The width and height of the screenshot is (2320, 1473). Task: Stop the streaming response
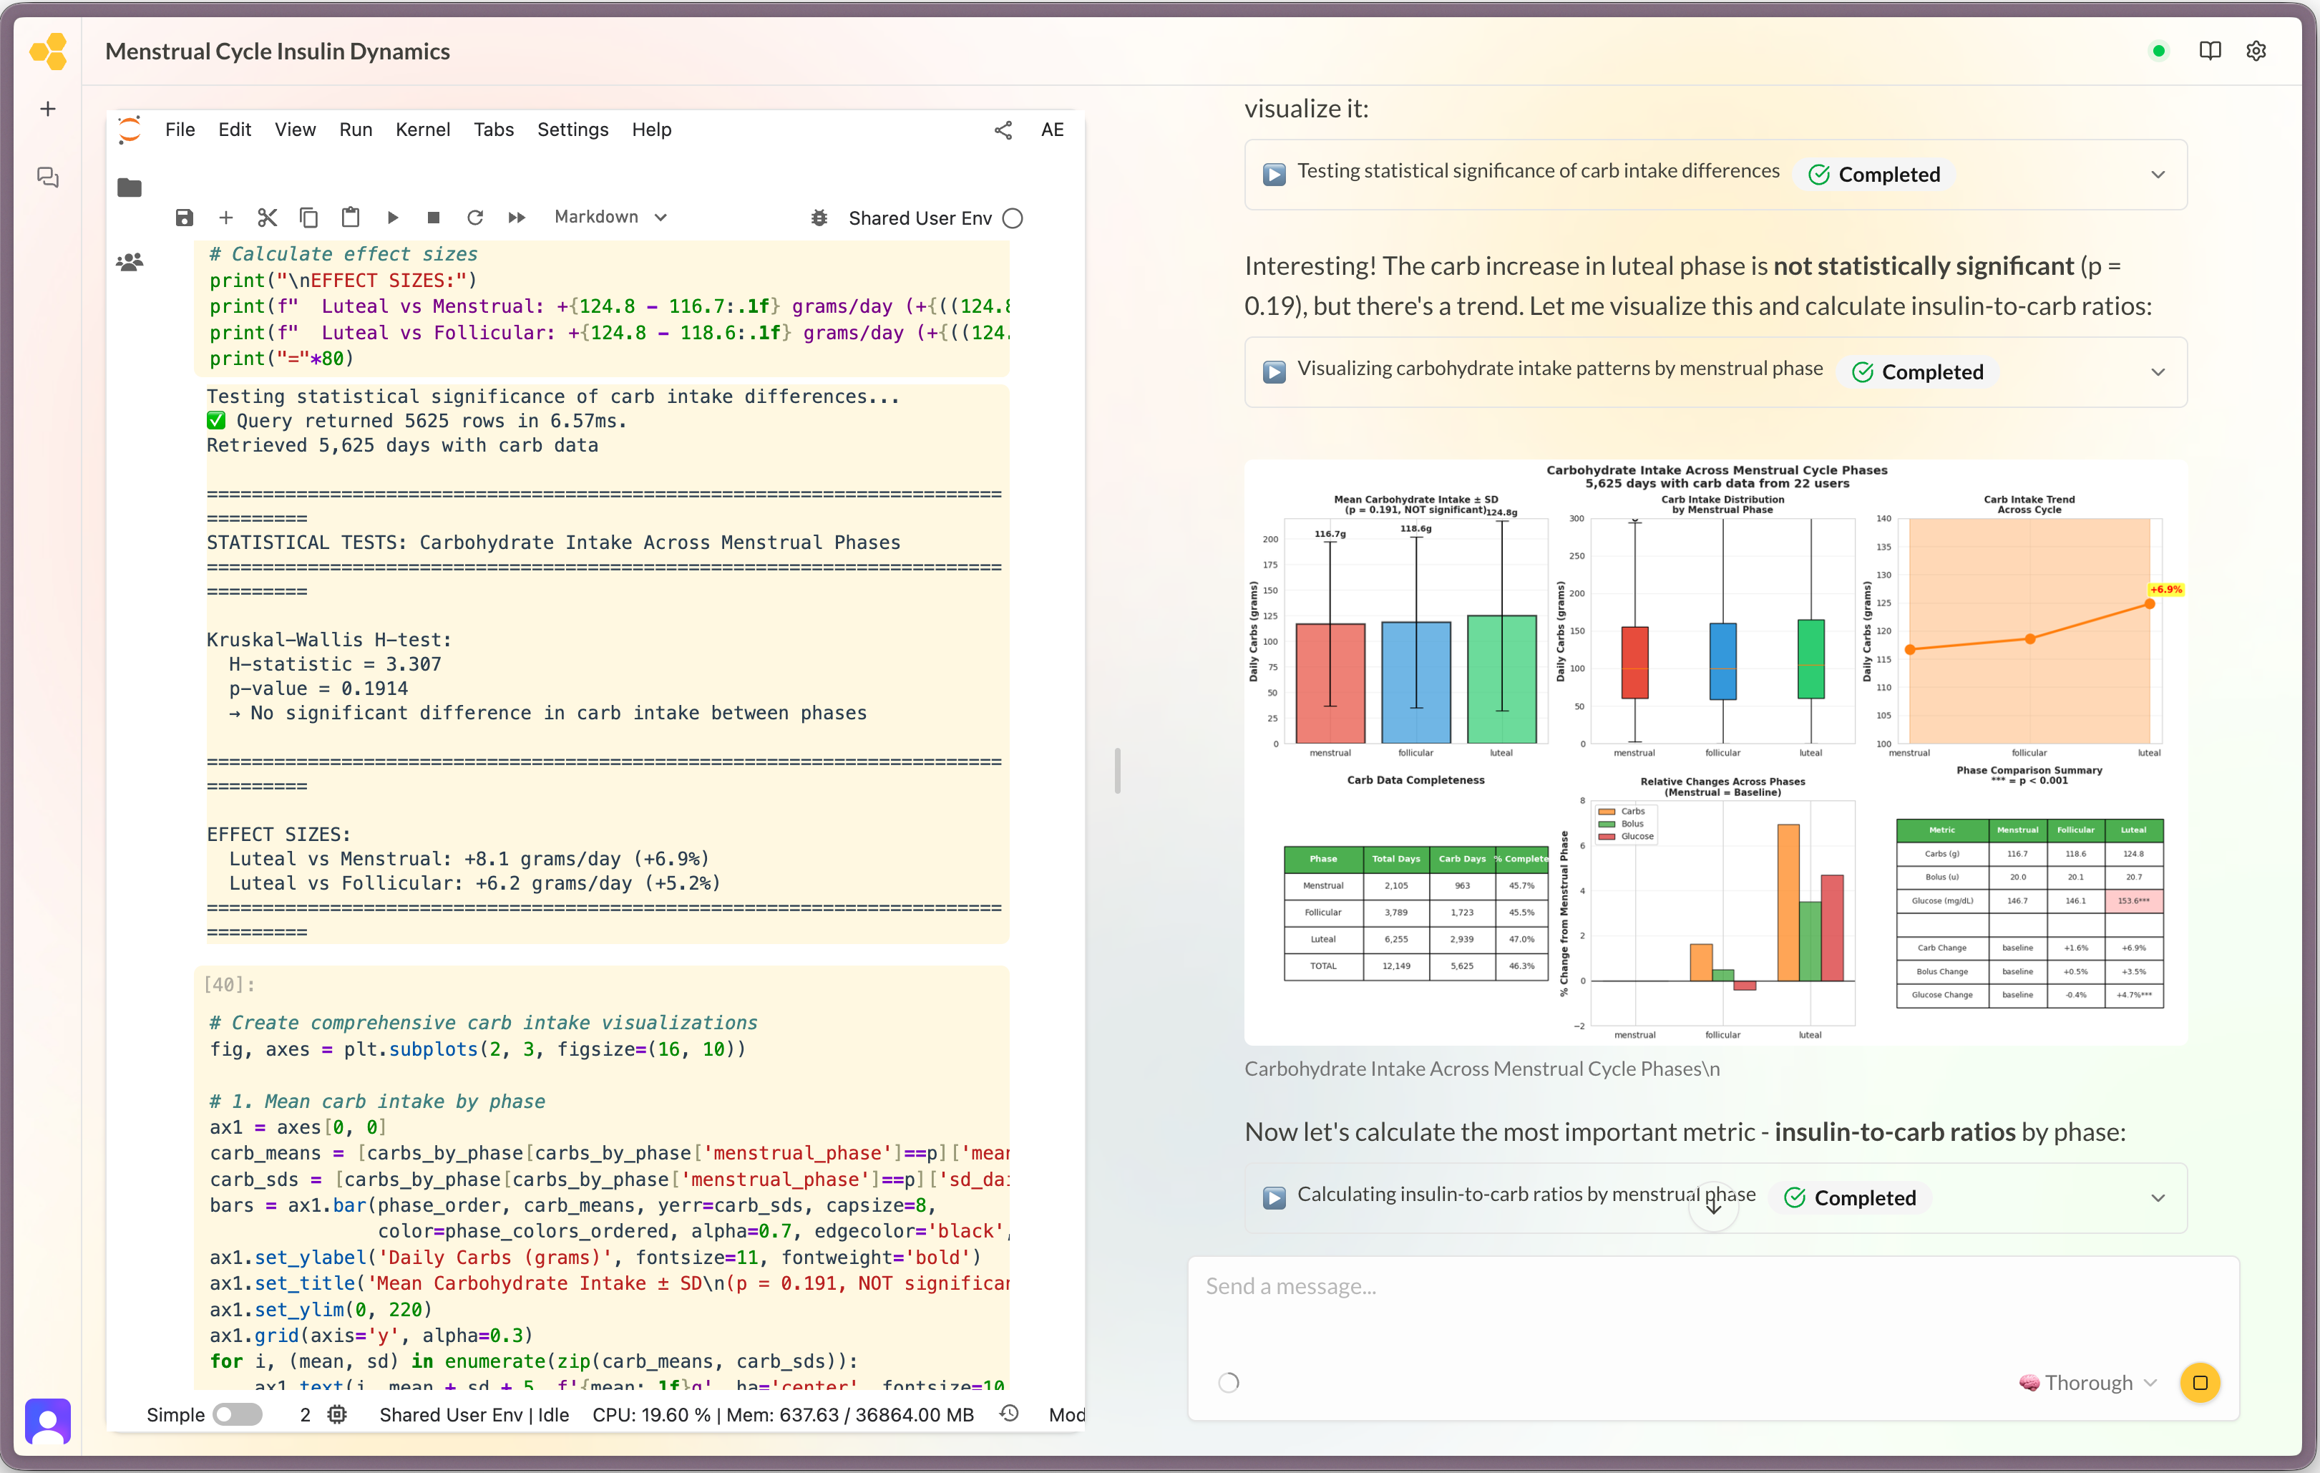pyautogui.click(x=2200, y=1381)
